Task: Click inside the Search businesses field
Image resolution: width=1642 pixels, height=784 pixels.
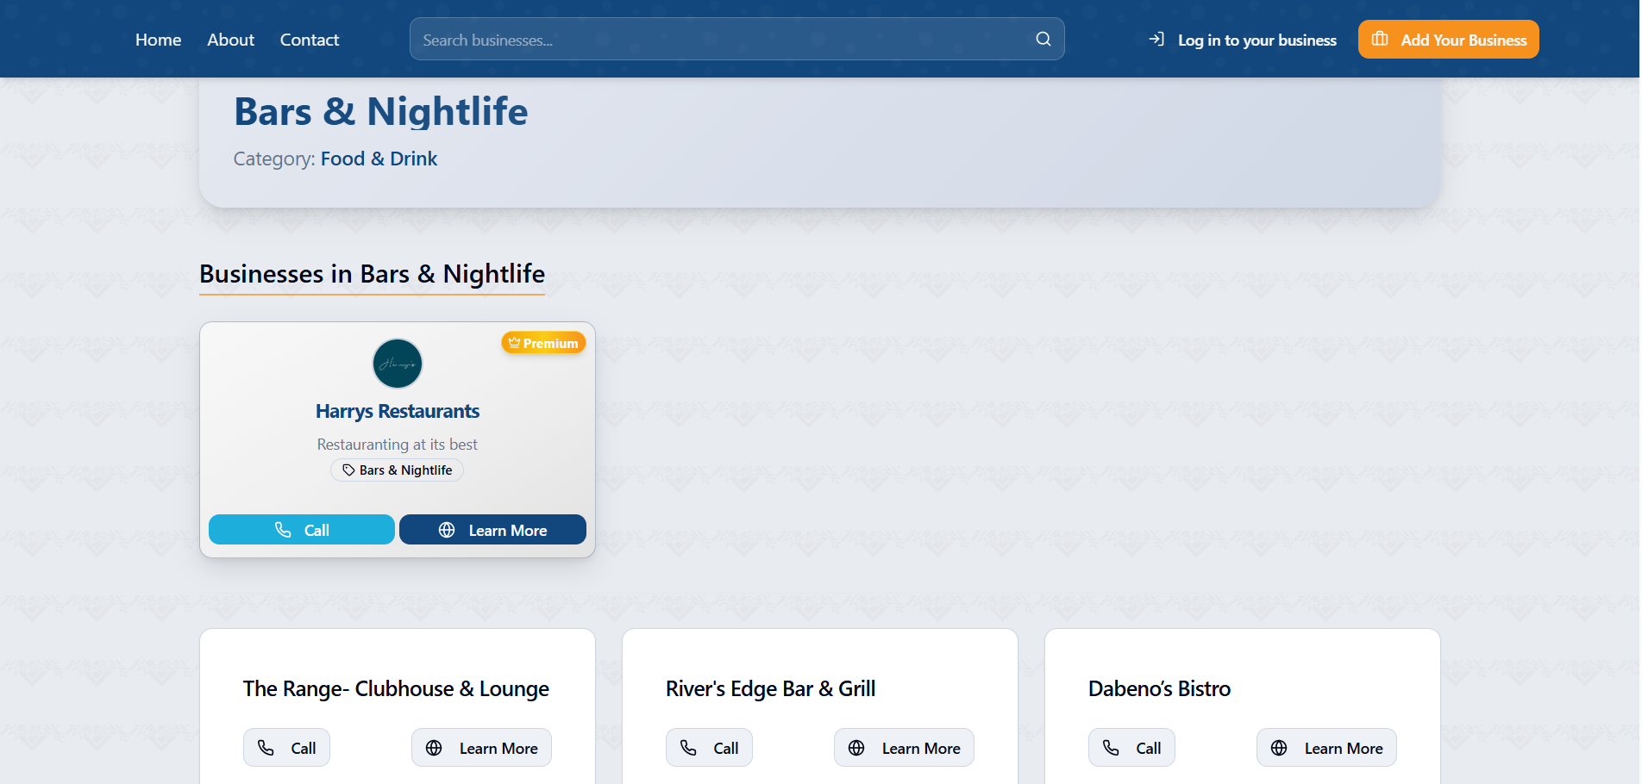Action: click(x=690, y=39)
